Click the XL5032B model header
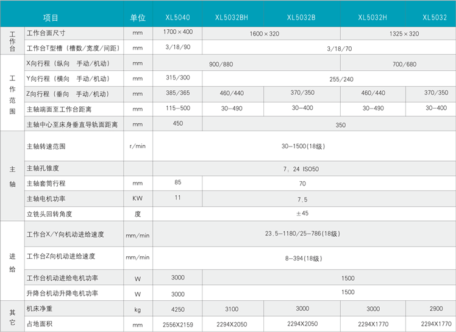456x332 pixels. coord(301,18)
